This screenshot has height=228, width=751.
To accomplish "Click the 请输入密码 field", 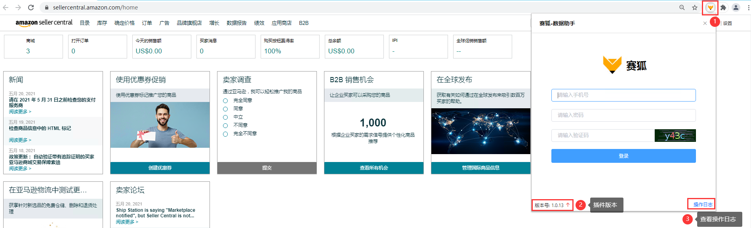I will [x=623, y=115].
